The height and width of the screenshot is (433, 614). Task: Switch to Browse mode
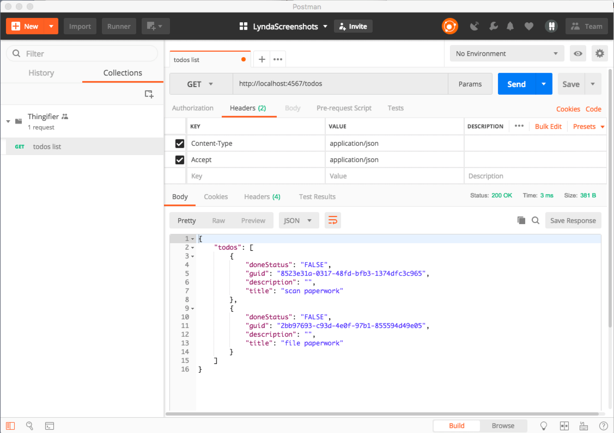click(x=503, y=425)
